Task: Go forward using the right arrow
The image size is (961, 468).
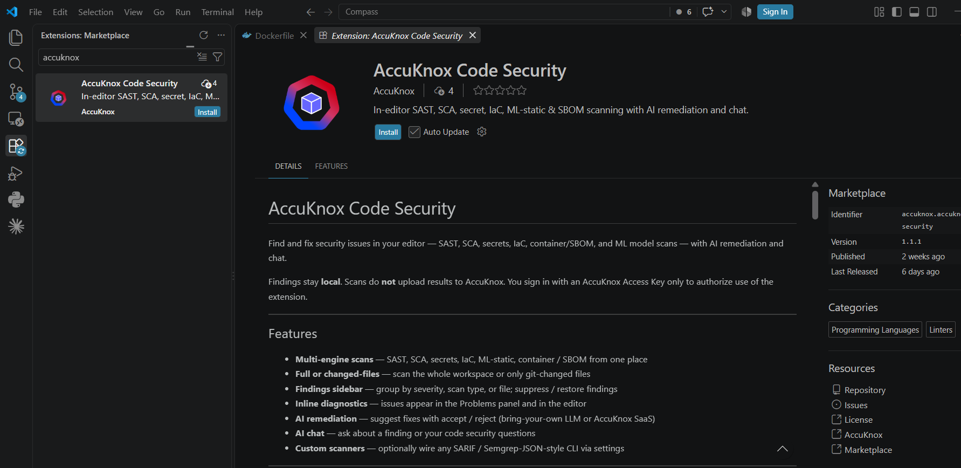Action: (328, 12)
